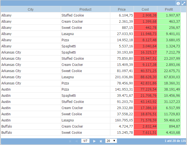The image size is (187, 145).
Task: Click the '1 até 20 de 135' record count
Action: coord(175,141)
